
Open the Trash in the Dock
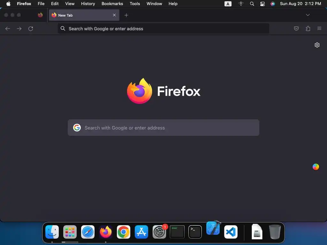pyautogui.click(x=275, y=232)
